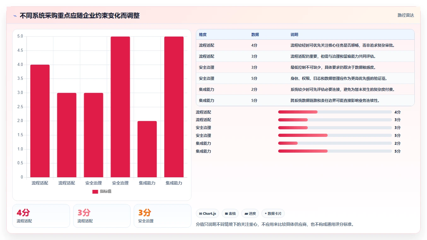
Task: Toggle the 指标值 legend swatch under the chart
Action: click(x=95, y=192)
